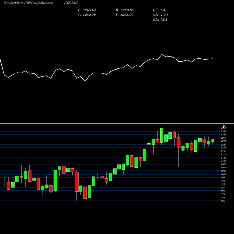Click the 1095 price axis label
The height and width of the screenshot is (234, 234).
point(224,164)
